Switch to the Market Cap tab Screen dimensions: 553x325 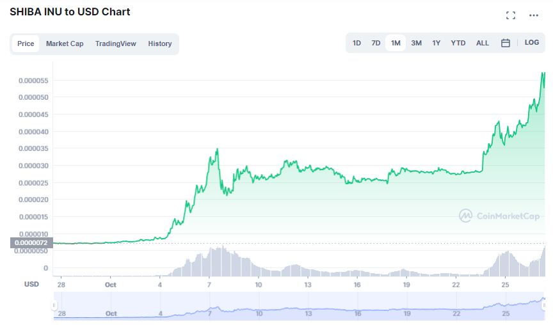(x=65, y=44)
